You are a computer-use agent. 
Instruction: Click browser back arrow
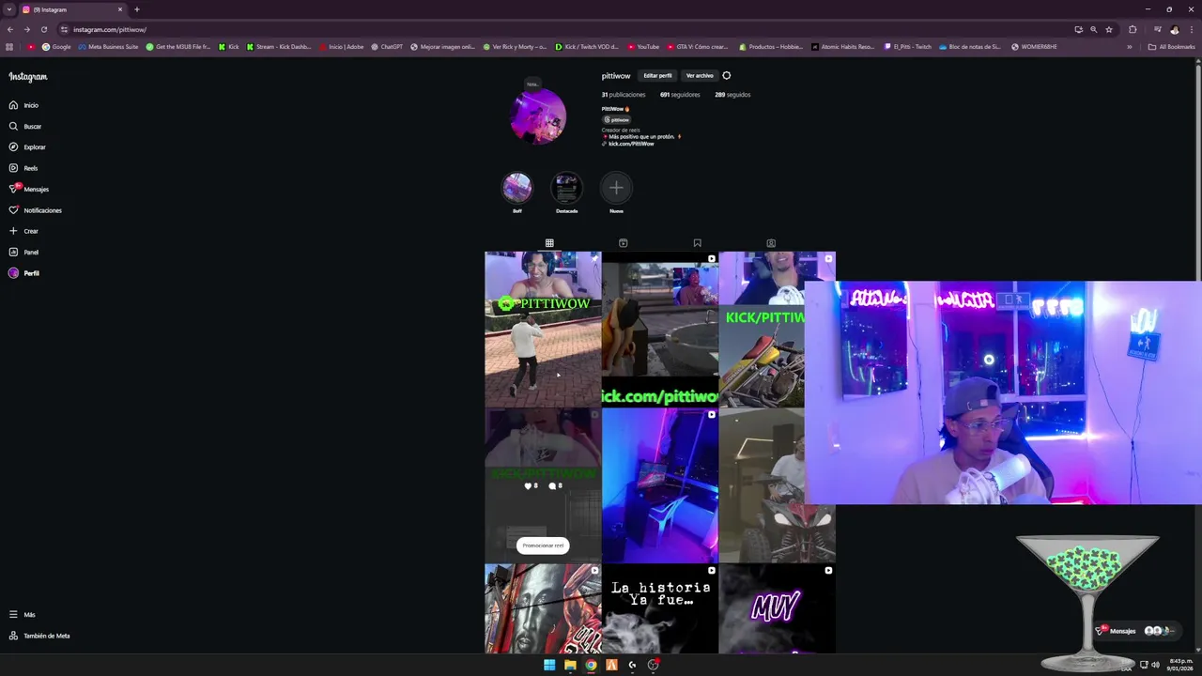[10, 29]
